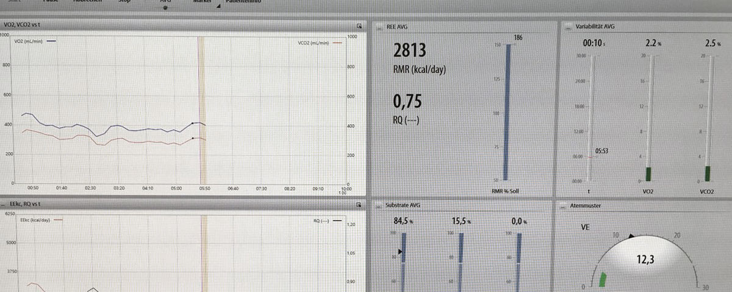Click the black data point on VCO2 curve

[x=193, y=138]
